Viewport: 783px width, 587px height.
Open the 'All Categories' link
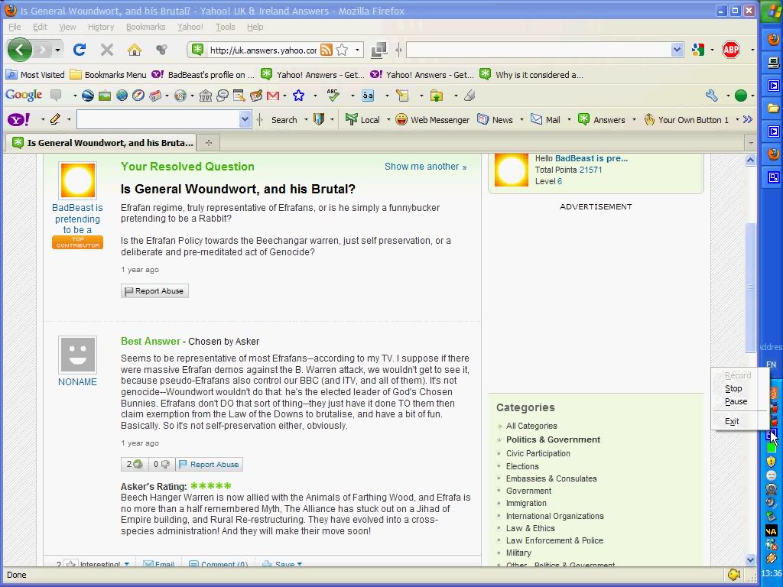click(531, 426)
